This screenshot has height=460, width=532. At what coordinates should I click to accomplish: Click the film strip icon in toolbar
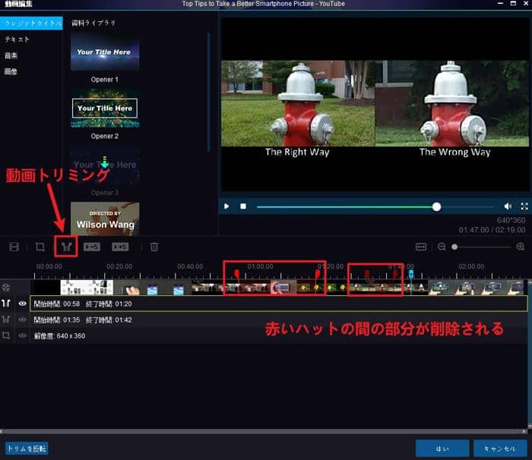tap(14, 247)
